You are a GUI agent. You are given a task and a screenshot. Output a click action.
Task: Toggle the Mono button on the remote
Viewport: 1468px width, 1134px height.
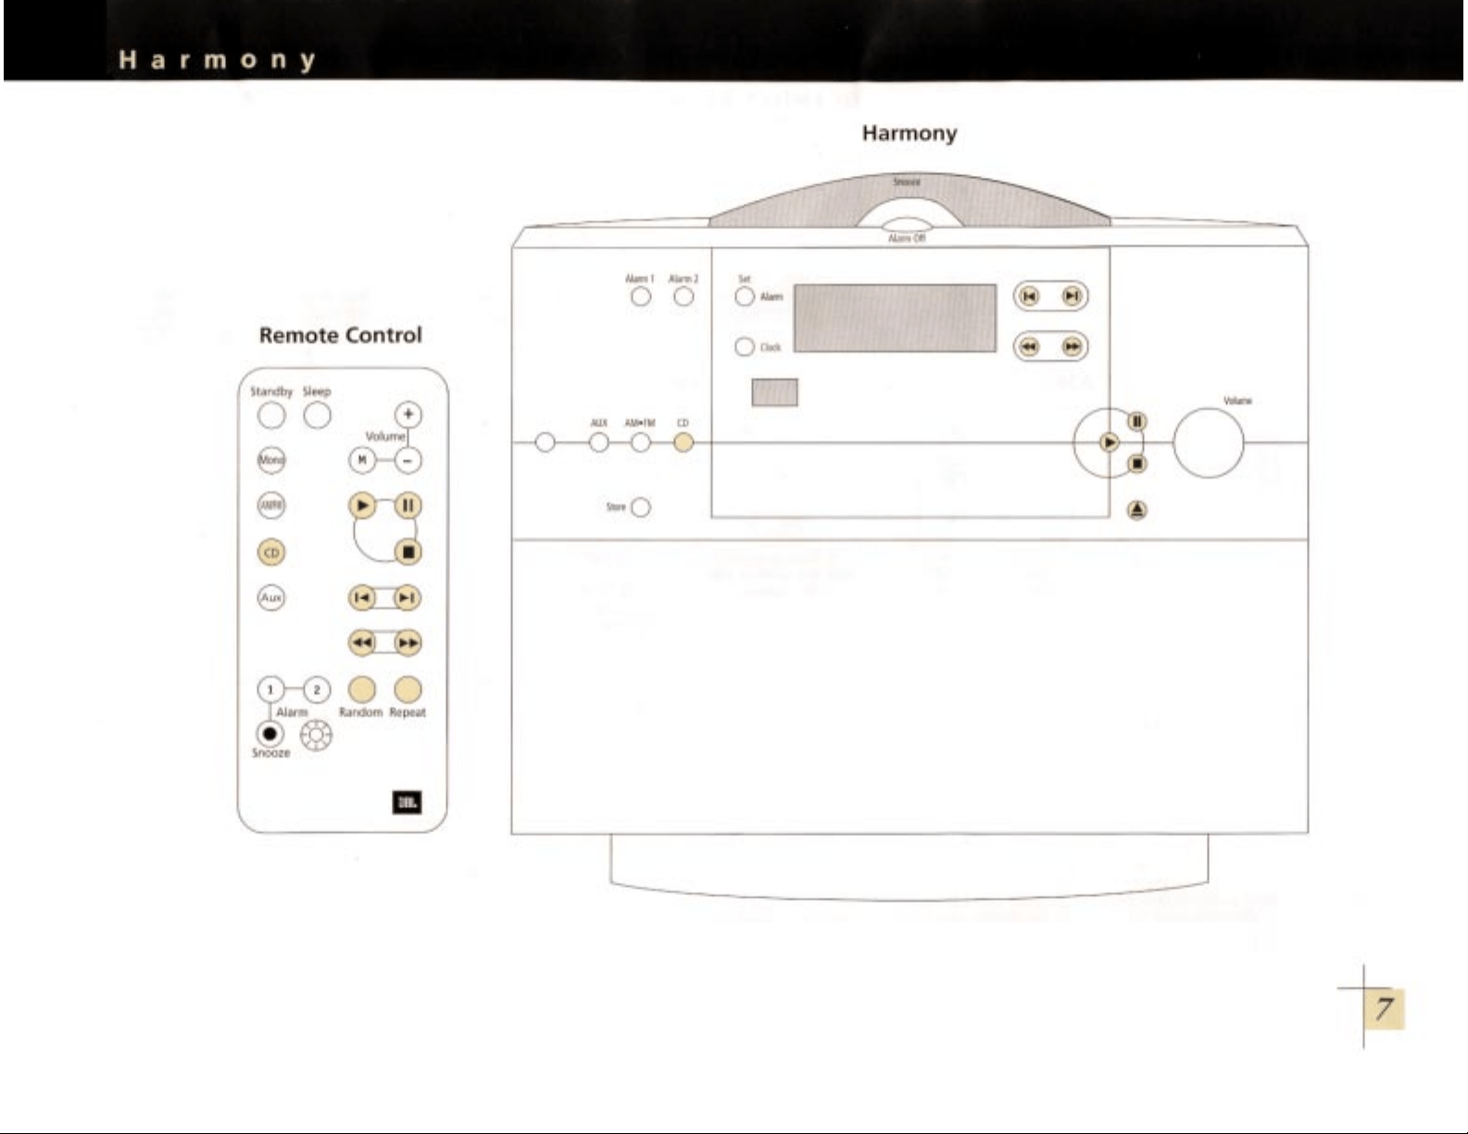point(271,460)
